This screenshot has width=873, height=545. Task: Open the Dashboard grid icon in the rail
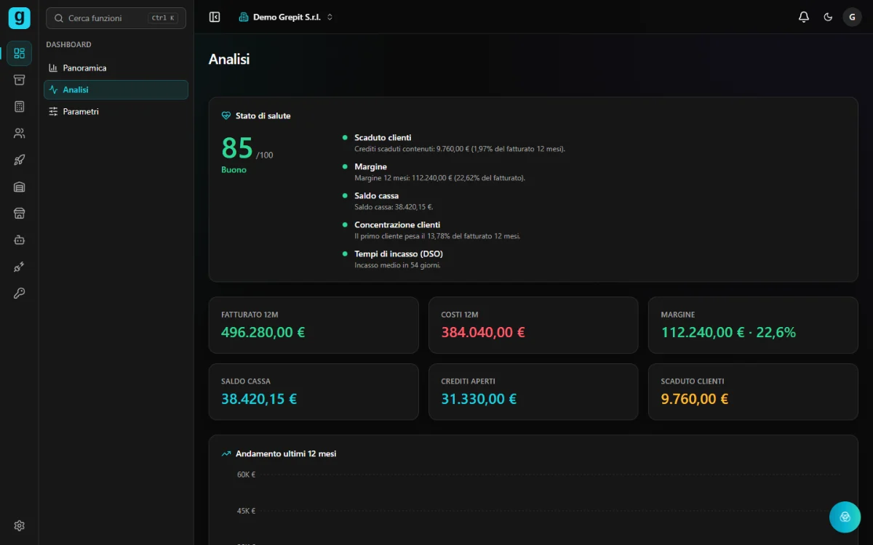tap(19, 53)
